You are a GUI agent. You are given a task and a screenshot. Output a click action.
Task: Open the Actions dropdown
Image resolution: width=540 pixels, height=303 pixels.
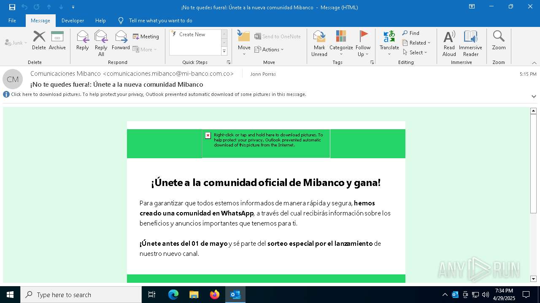pos(269,49)
